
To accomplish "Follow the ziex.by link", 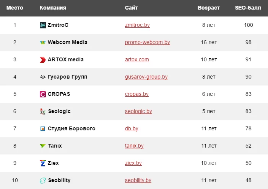I will (133, 163).
